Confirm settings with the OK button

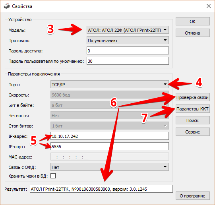coord(193,21)
